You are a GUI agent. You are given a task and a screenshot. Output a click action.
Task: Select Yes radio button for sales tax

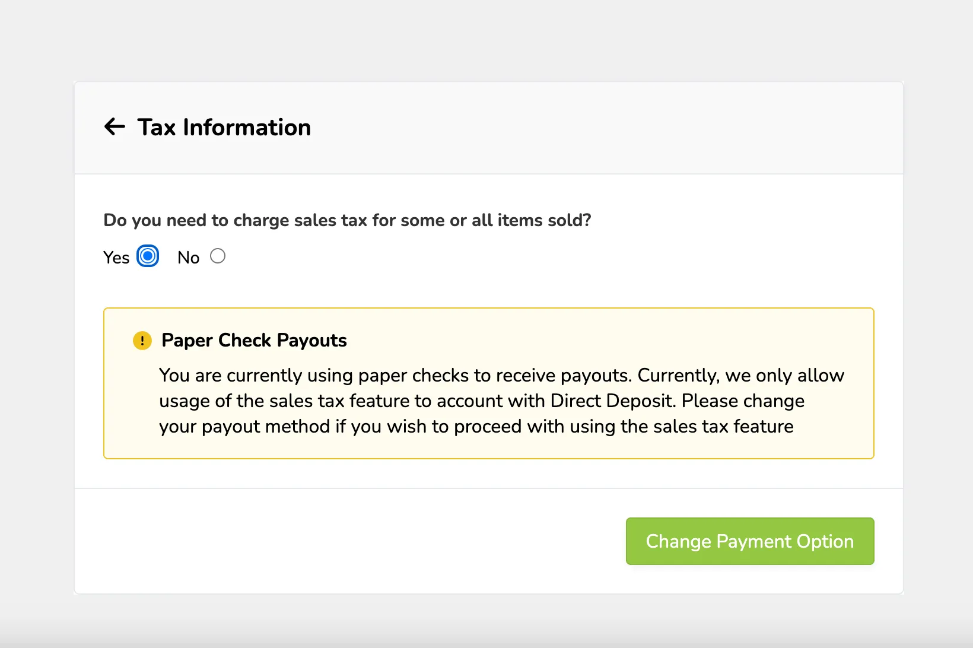point(148,256)
